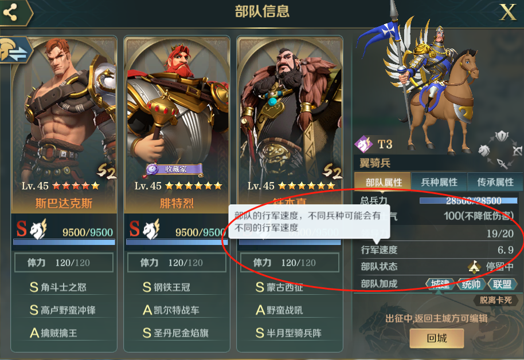Click the 收藏家 collector badge on 腓特烈
This screenshot has height=360, width=524.
(174, 169)
